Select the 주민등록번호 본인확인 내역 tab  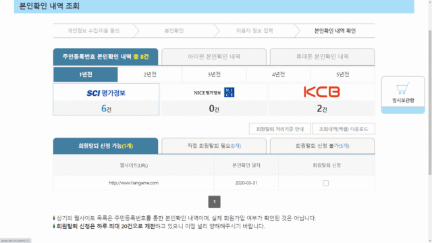coord(105,57)
